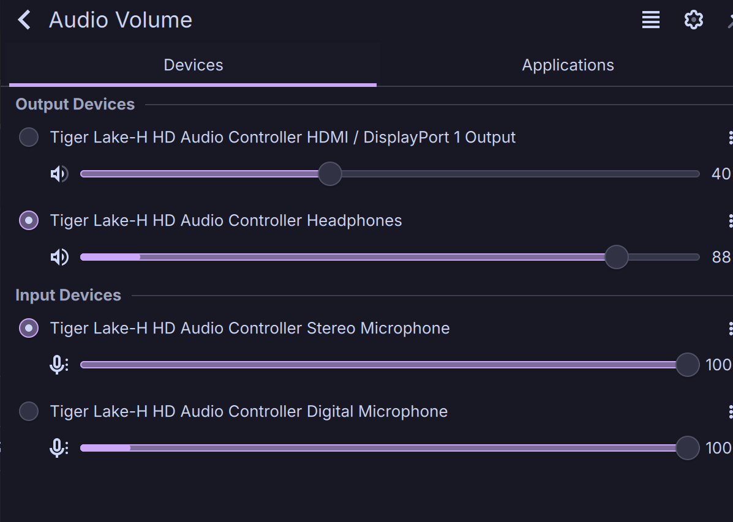Mute the Digital Microphone icon
The image size is (733, 522).
tap(58, 448)
